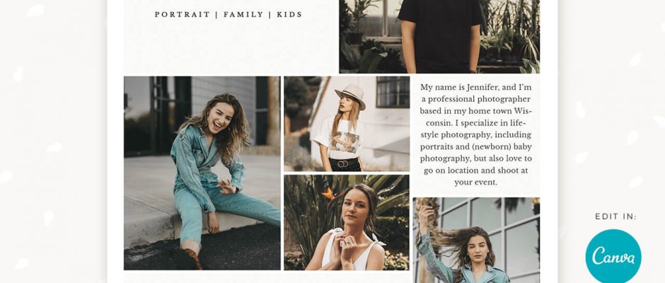Image resolution: width=665 pixels, height=283 pixels.
Task: Select photo of woman wearing white hat
Action: [347, 124]
